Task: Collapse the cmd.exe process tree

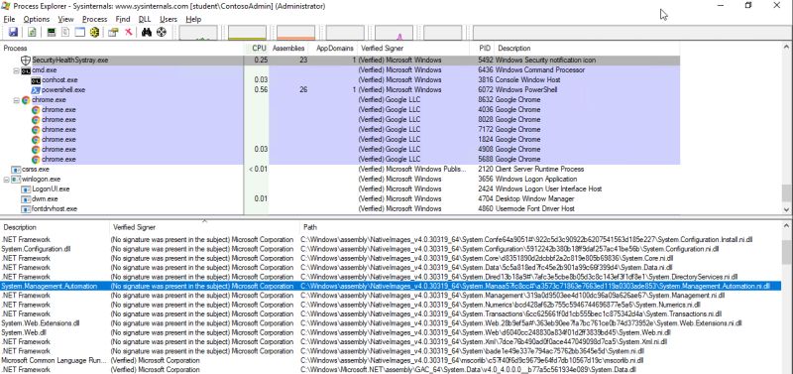Action: tap(16, 70)
